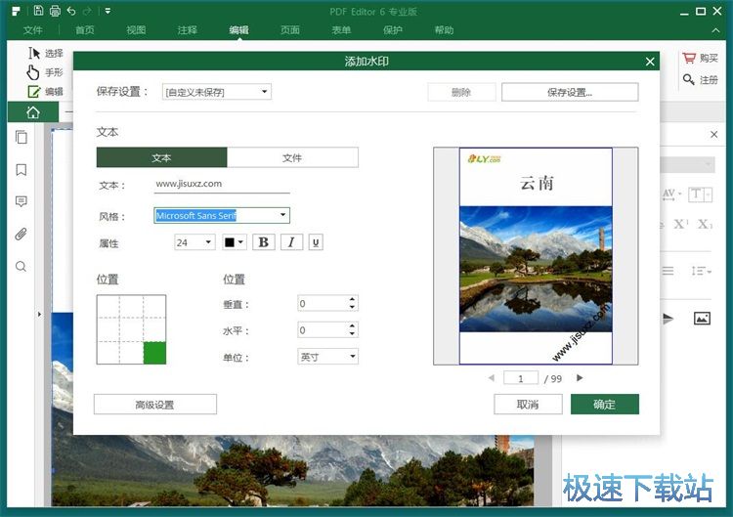This screenshot has width=733, height=517.
Task: Activate the 编辑 edit tool
Action: pos(45,92)
